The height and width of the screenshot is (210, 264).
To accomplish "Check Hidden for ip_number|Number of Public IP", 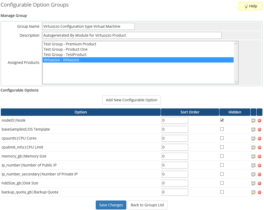I will [x=222, y=165].
